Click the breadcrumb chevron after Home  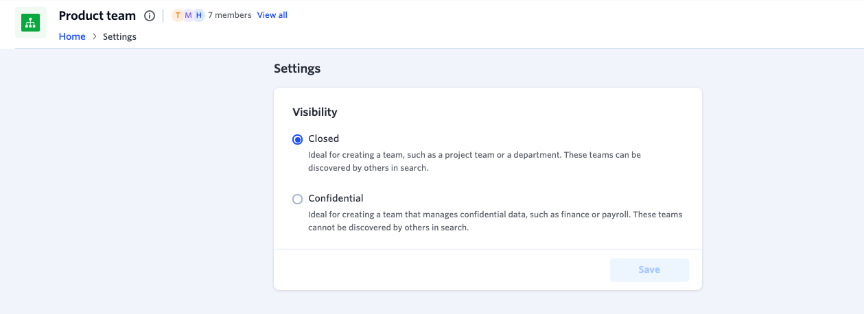[x=94, y=37]
